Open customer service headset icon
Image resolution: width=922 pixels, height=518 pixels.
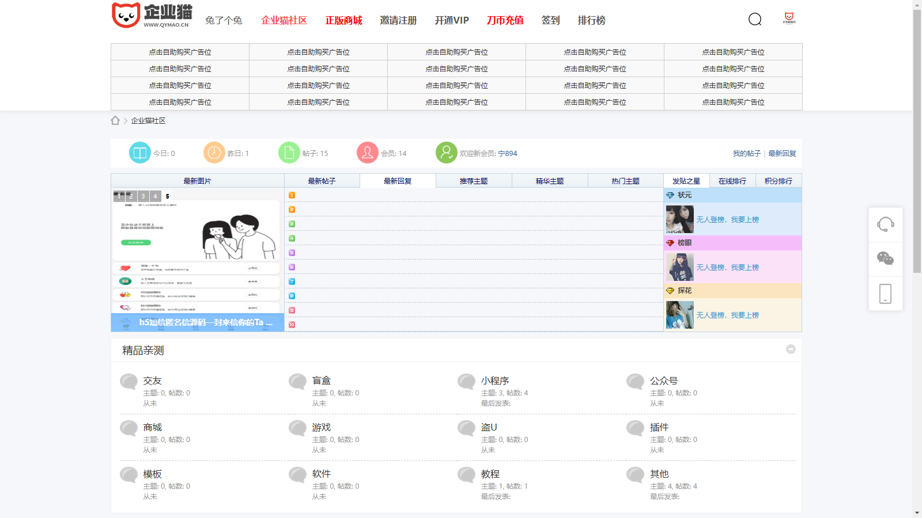pos(885,224)
